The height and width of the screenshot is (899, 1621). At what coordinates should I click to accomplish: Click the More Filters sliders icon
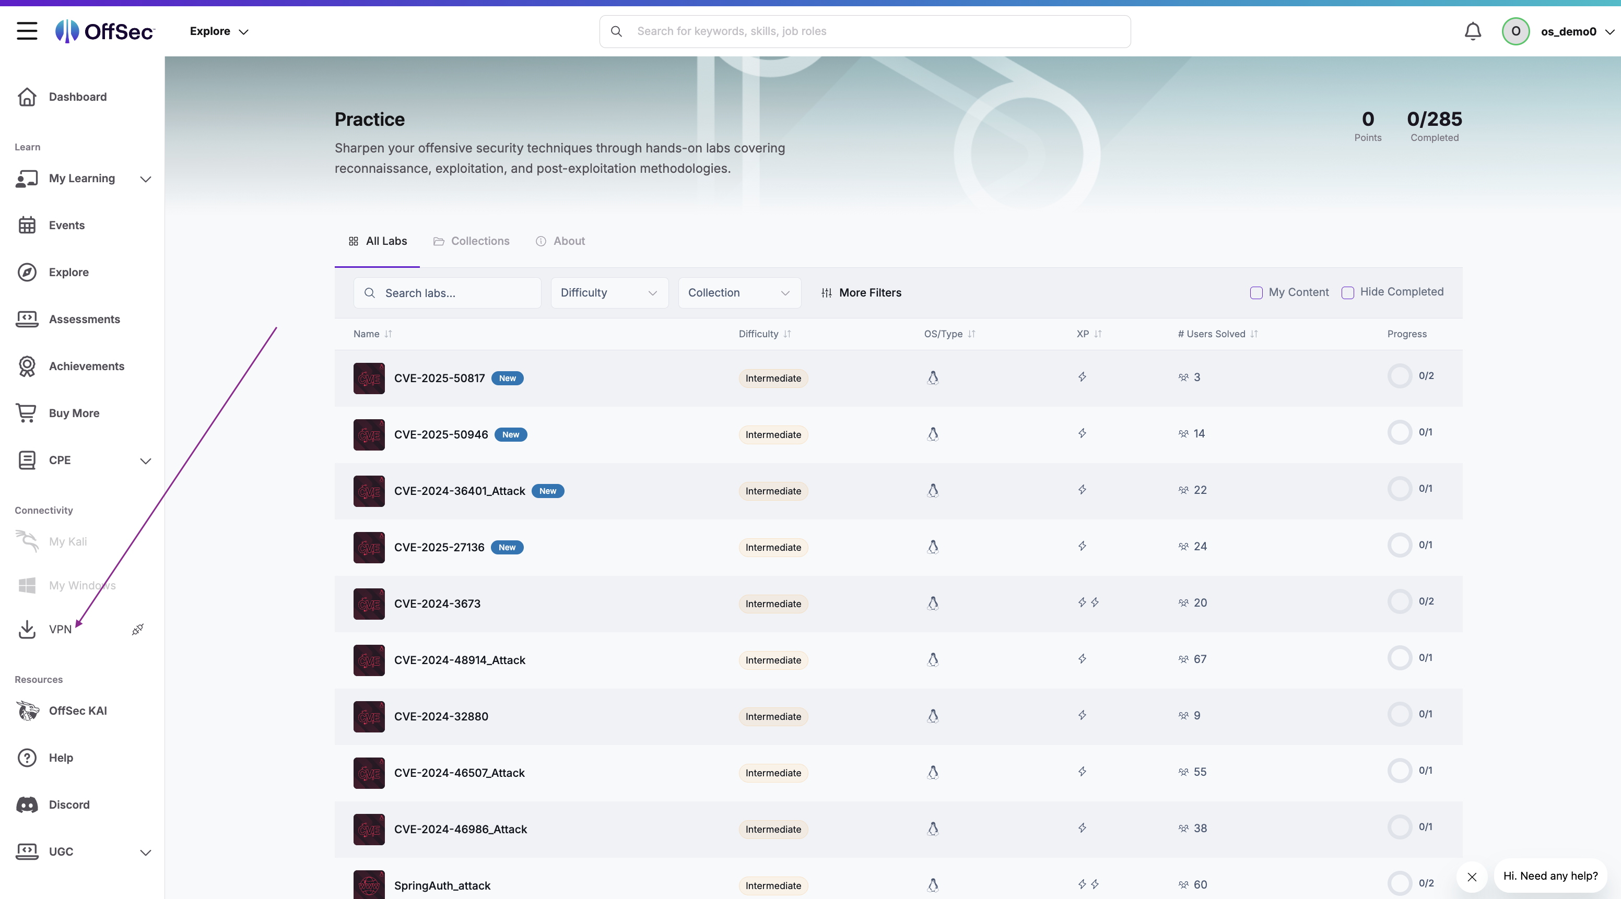[826, 293]
